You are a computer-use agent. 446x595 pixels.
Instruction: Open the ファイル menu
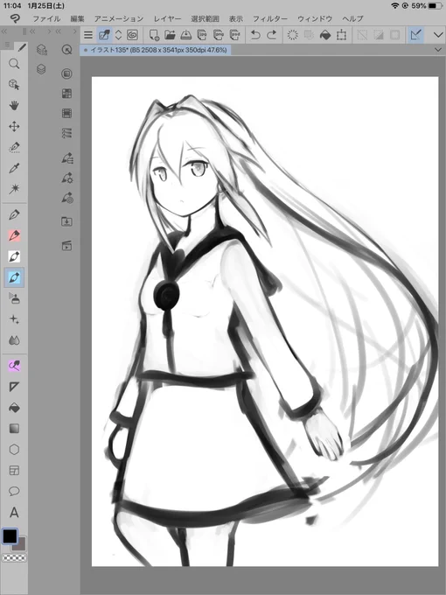tap(46, 18)
